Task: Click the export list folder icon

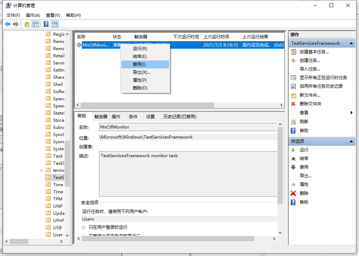Action: pos(26,24)
